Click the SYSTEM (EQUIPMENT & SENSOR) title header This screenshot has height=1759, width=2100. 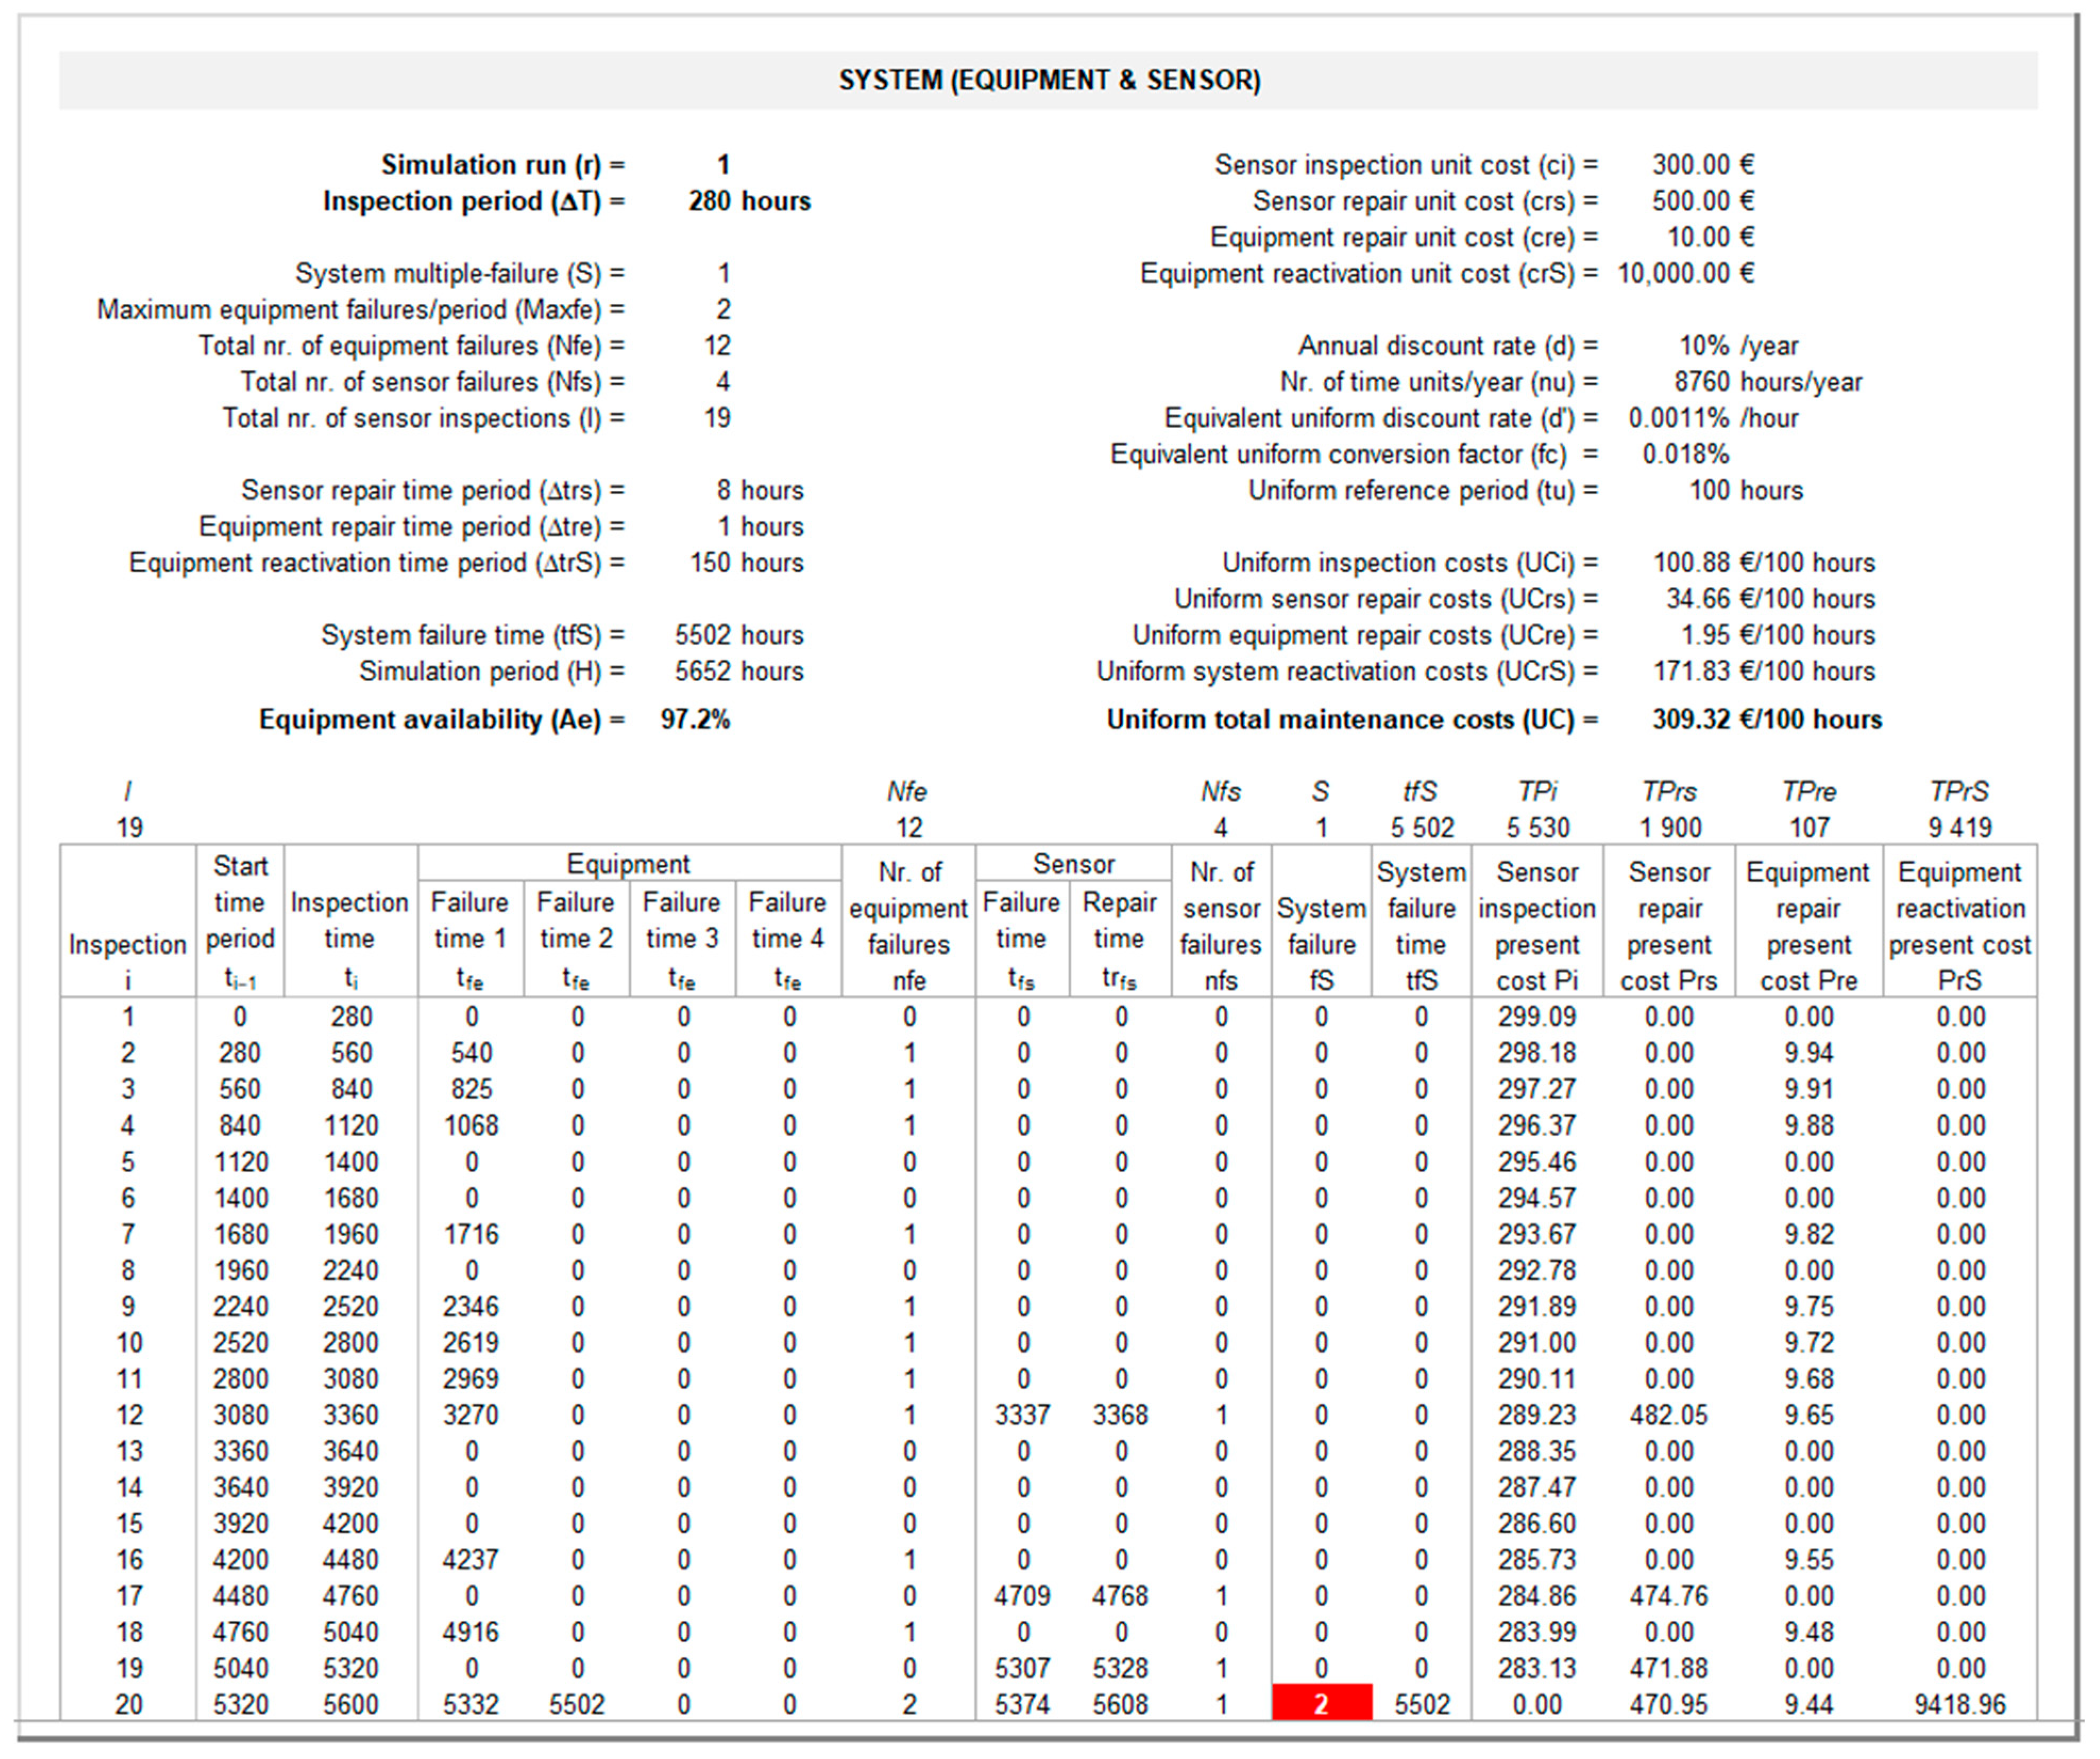(x=1048, y=80)
